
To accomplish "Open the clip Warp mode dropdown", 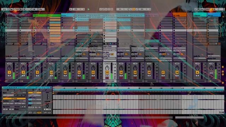I will [35, 95].
